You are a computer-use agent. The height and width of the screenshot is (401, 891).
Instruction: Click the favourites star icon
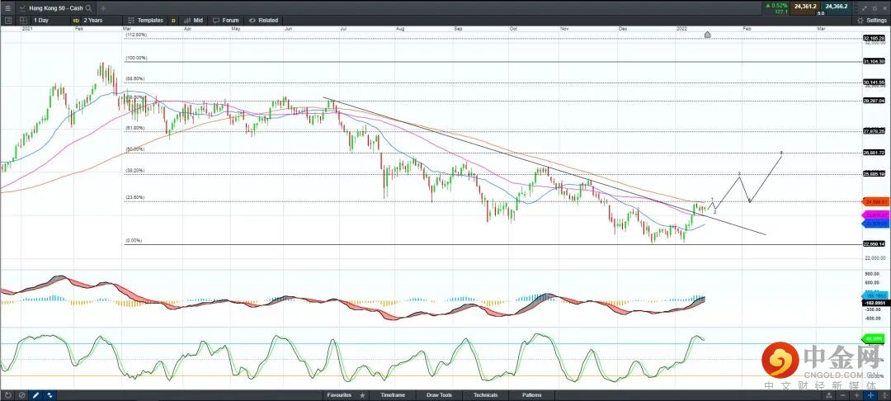[x=362, y=395]
